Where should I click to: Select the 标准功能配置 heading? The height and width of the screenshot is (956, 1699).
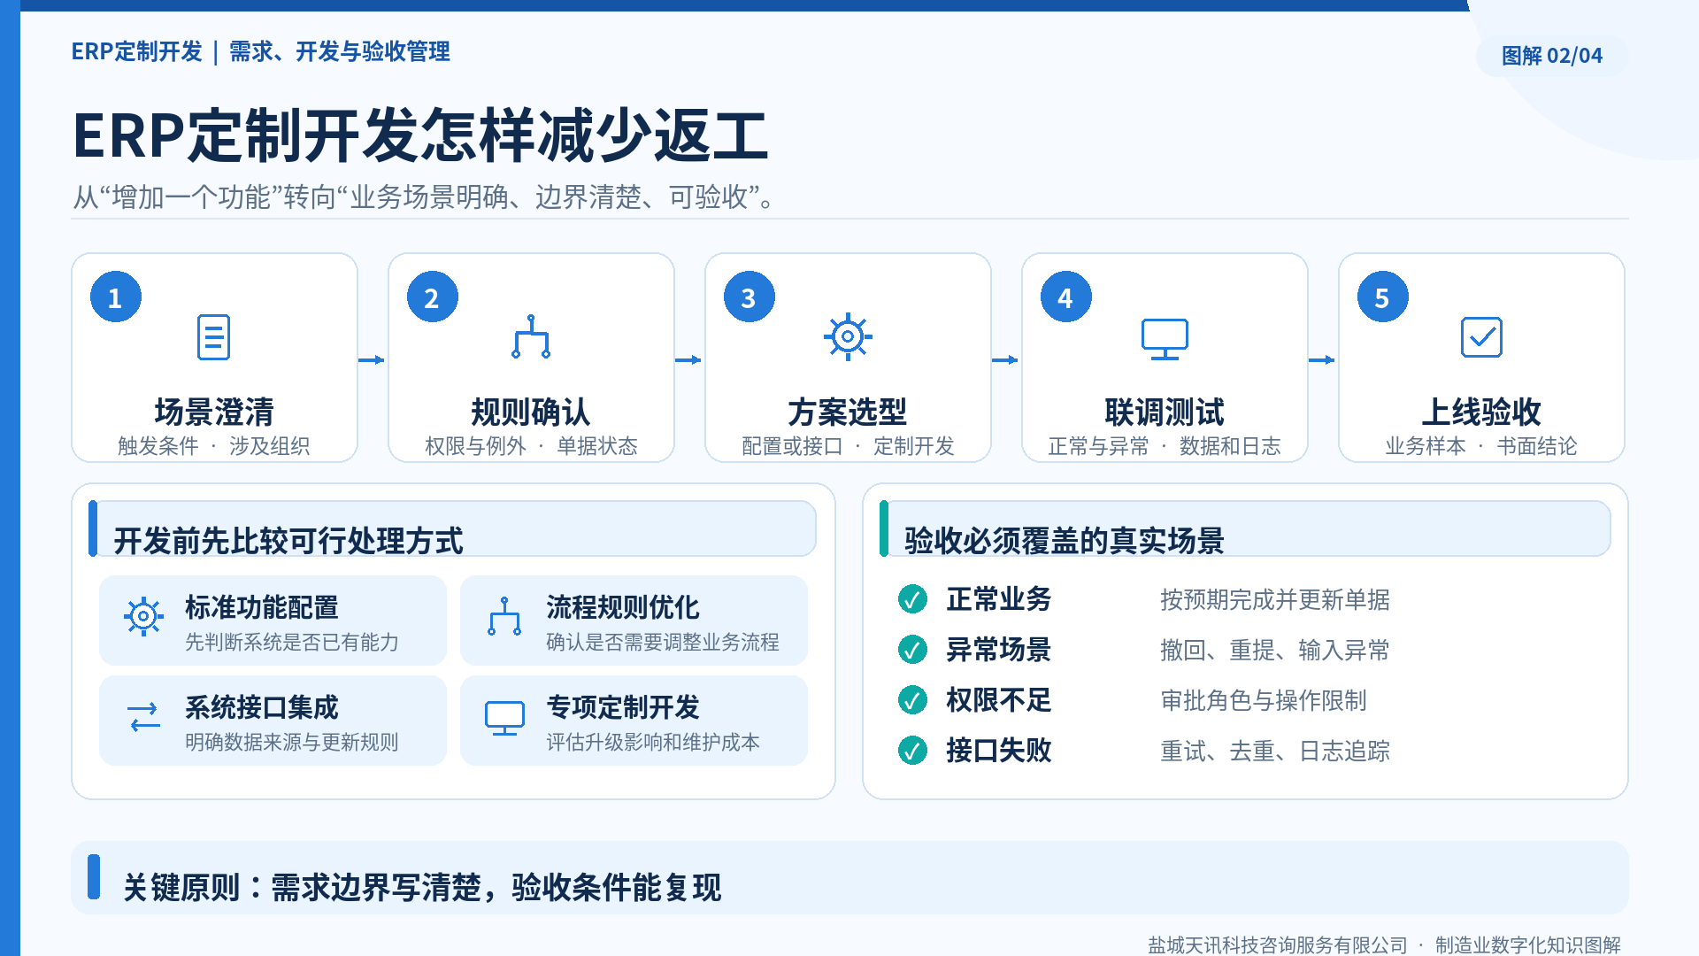click(262, 607)
